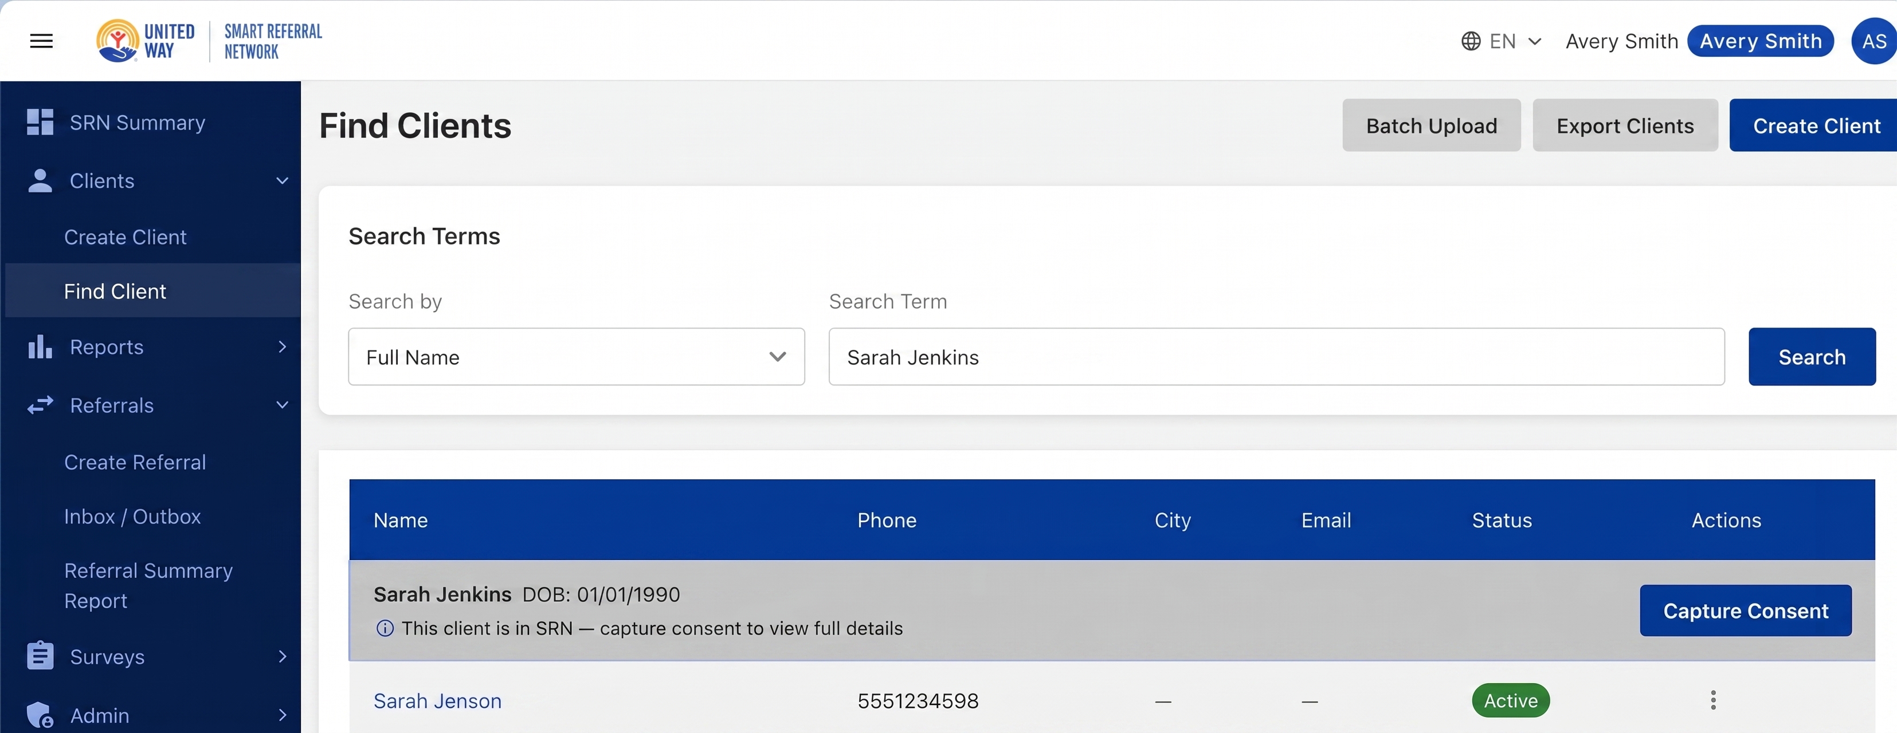Expand the Admin sidebar section
This screenshot has width=1897, height=733.
point(282,715)
